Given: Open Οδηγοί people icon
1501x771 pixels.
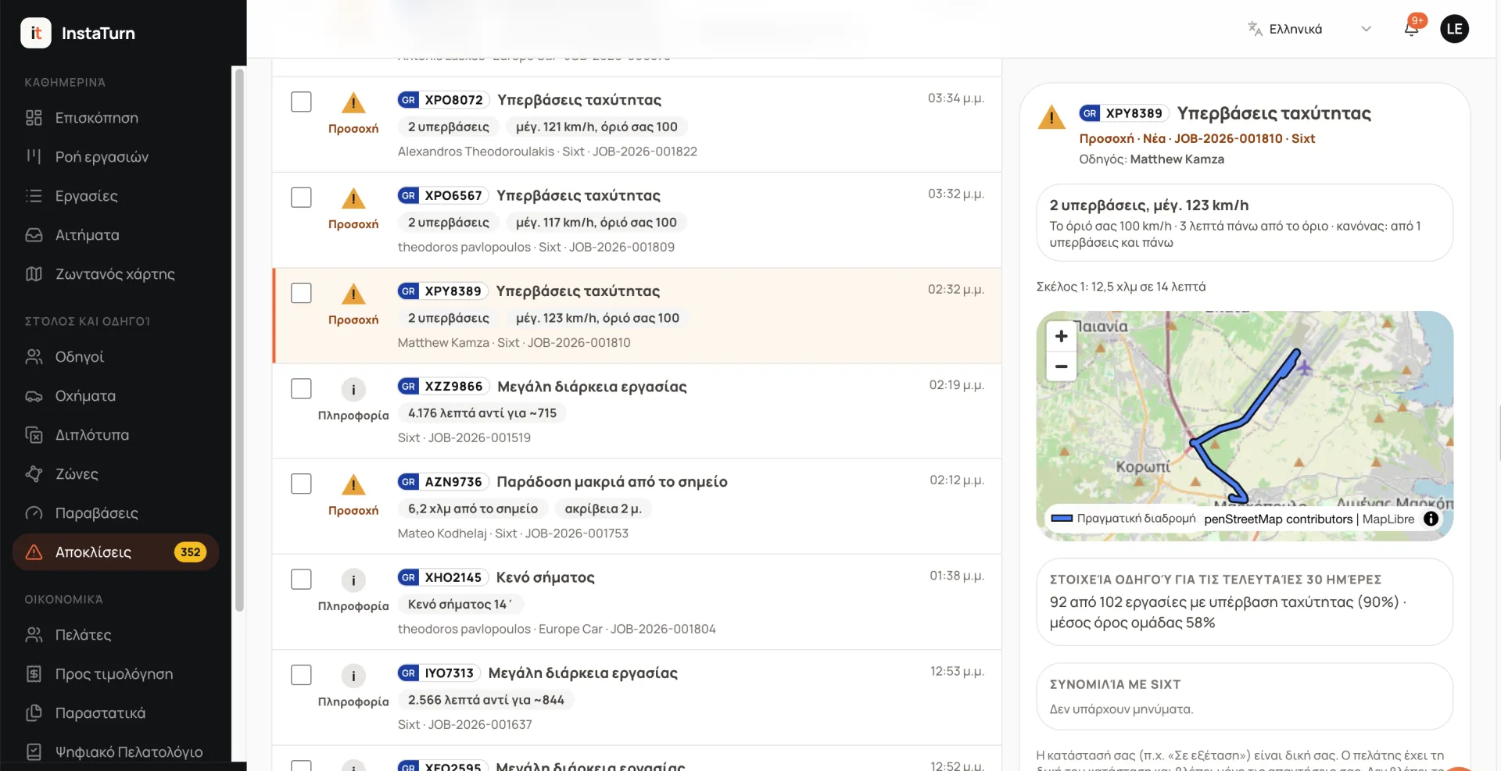Looking at the screenshot, I should coord(34,357).
